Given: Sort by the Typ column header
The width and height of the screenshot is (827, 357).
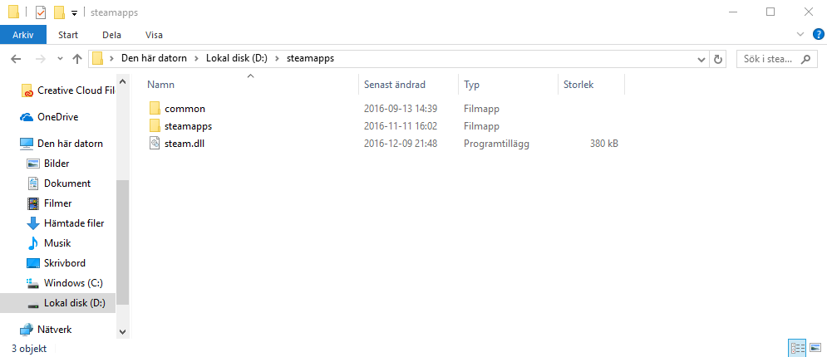Looking at the screenshot, I should [509, 84].
